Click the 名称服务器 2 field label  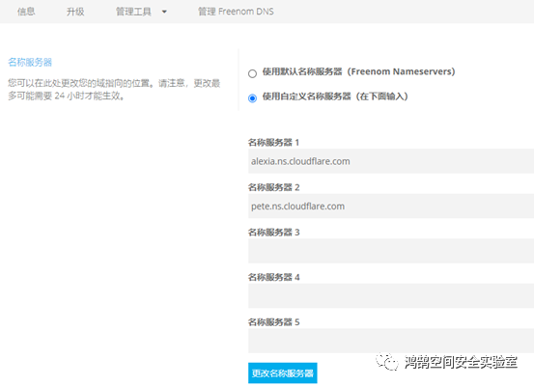(274, 187)
